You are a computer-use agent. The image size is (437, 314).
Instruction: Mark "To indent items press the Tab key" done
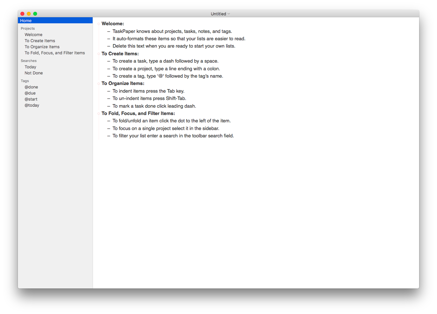pyautogui.click(x=108, y=91)
